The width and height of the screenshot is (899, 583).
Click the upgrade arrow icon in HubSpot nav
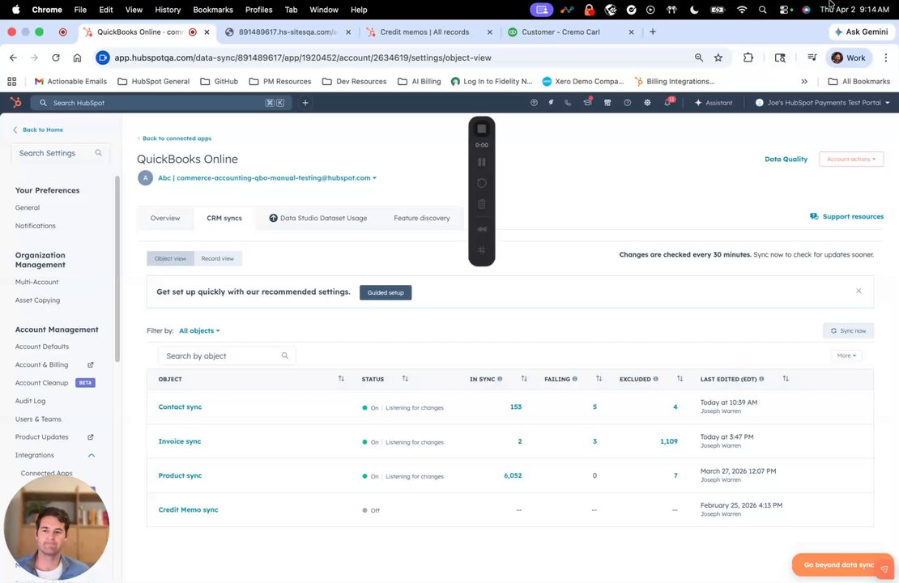pyautogui.click(x=534, y=103)
